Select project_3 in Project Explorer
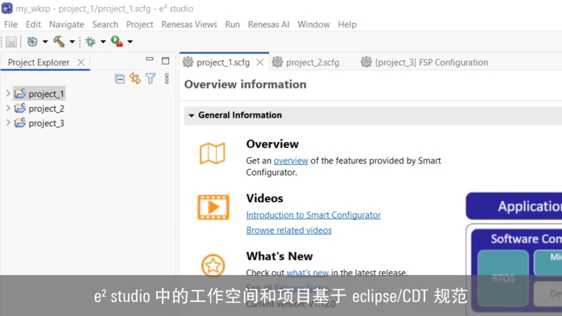This screenshot has width=562, height=316. pyautogui.click(x=46, y=123)
